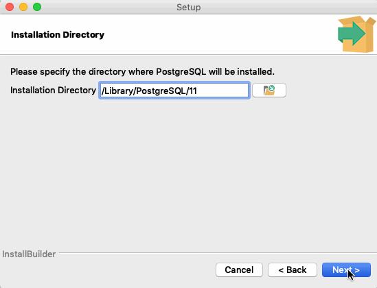
Task: Click "PostgreSQL" inside the directory path field
Action: pos(161,91)
